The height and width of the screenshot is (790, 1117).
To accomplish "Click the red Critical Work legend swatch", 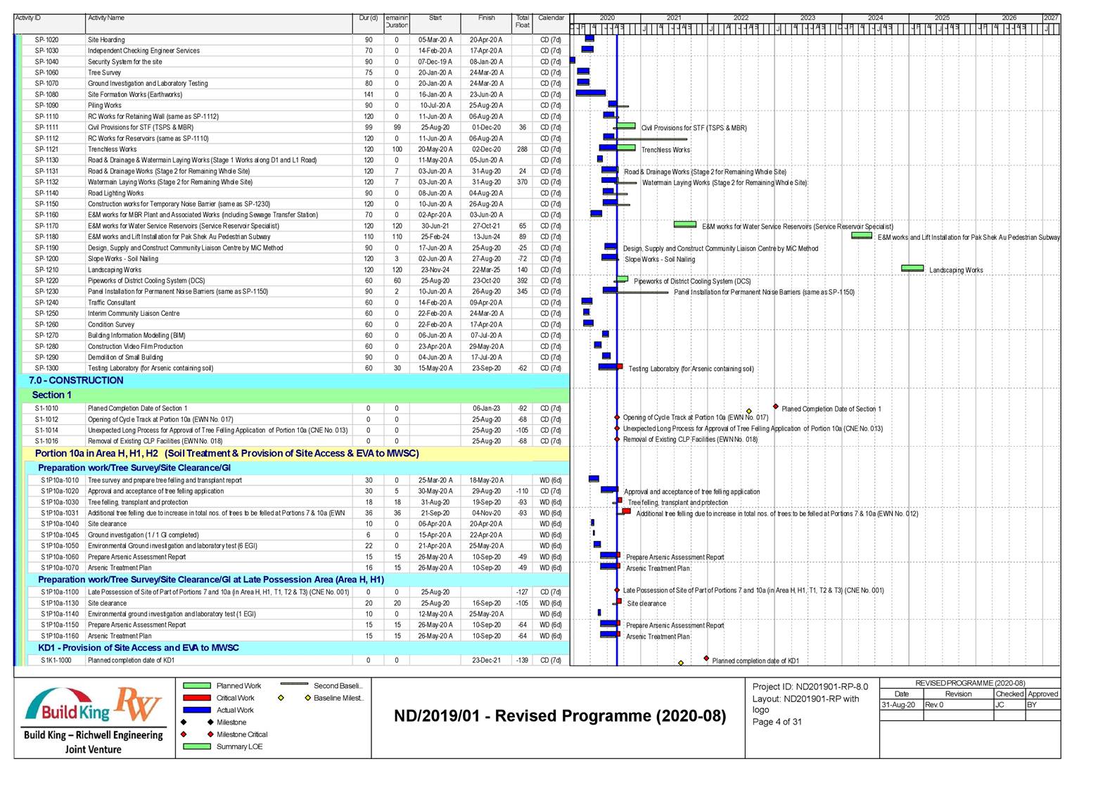I will (x=196, y=698).
